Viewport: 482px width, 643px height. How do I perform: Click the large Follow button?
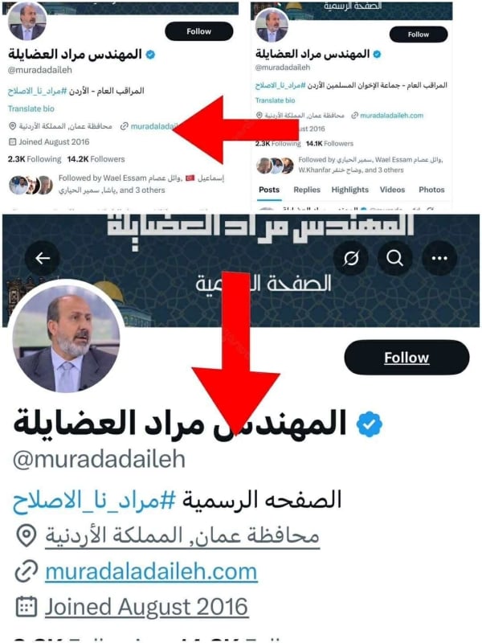click(406, 357)
